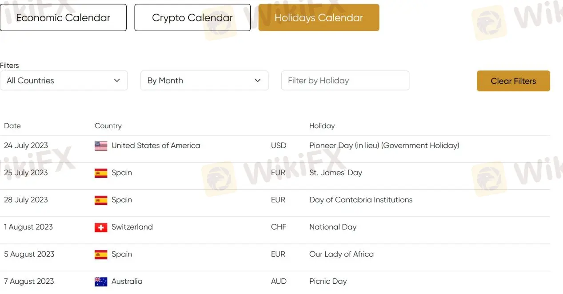The height and width of the screenshot is (294, 563).
Task: Open the Crypto Calendar tab
Action: pyautogui.click(x=192, y=17)
